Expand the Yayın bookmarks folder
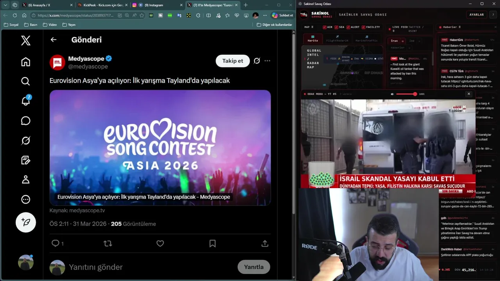The image size is (500, 281). 69,25
